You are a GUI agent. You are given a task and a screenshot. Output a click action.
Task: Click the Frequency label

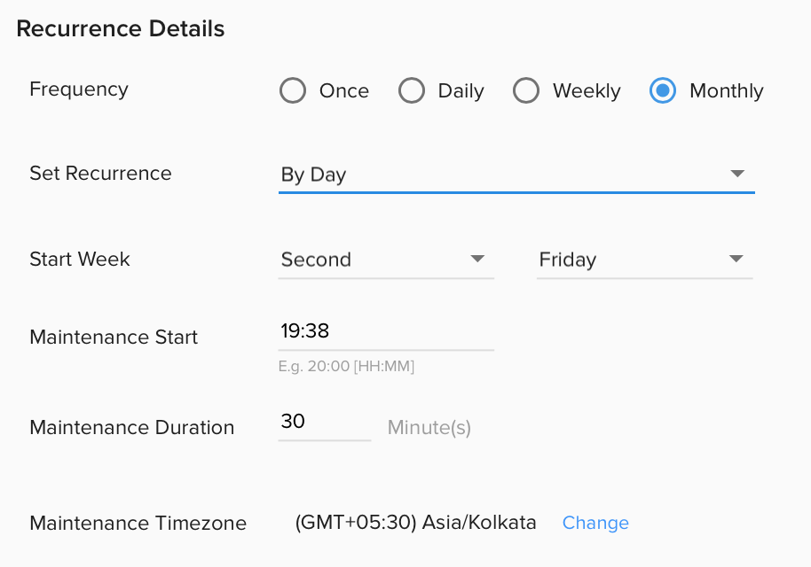click(x=78, y=89)
